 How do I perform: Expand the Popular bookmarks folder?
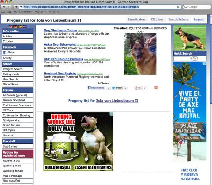(x=41, y=12)
